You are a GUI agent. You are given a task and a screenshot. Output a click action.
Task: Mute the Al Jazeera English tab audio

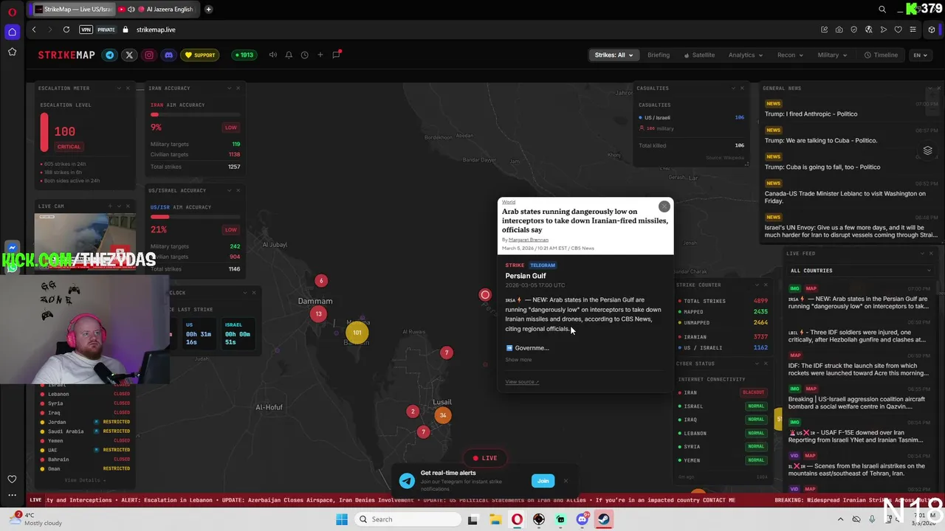pyautogui.click(x=131, y=9)
